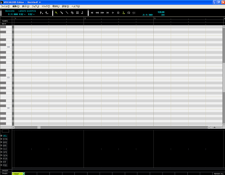Click measure 3 marker on the ruler
225x175 pixels.
[155, 18]
